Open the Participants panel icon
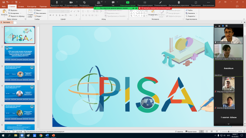Viewport: 246px width, 138px height. (x=98, y=2)
